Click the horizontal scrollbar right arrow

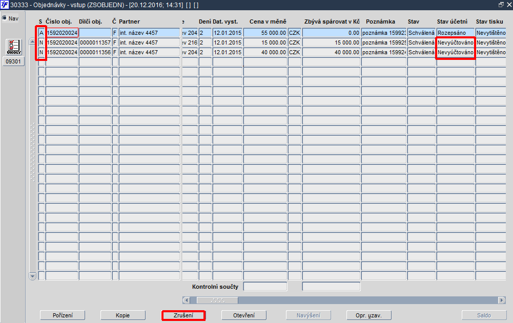[x=502, y=300]
